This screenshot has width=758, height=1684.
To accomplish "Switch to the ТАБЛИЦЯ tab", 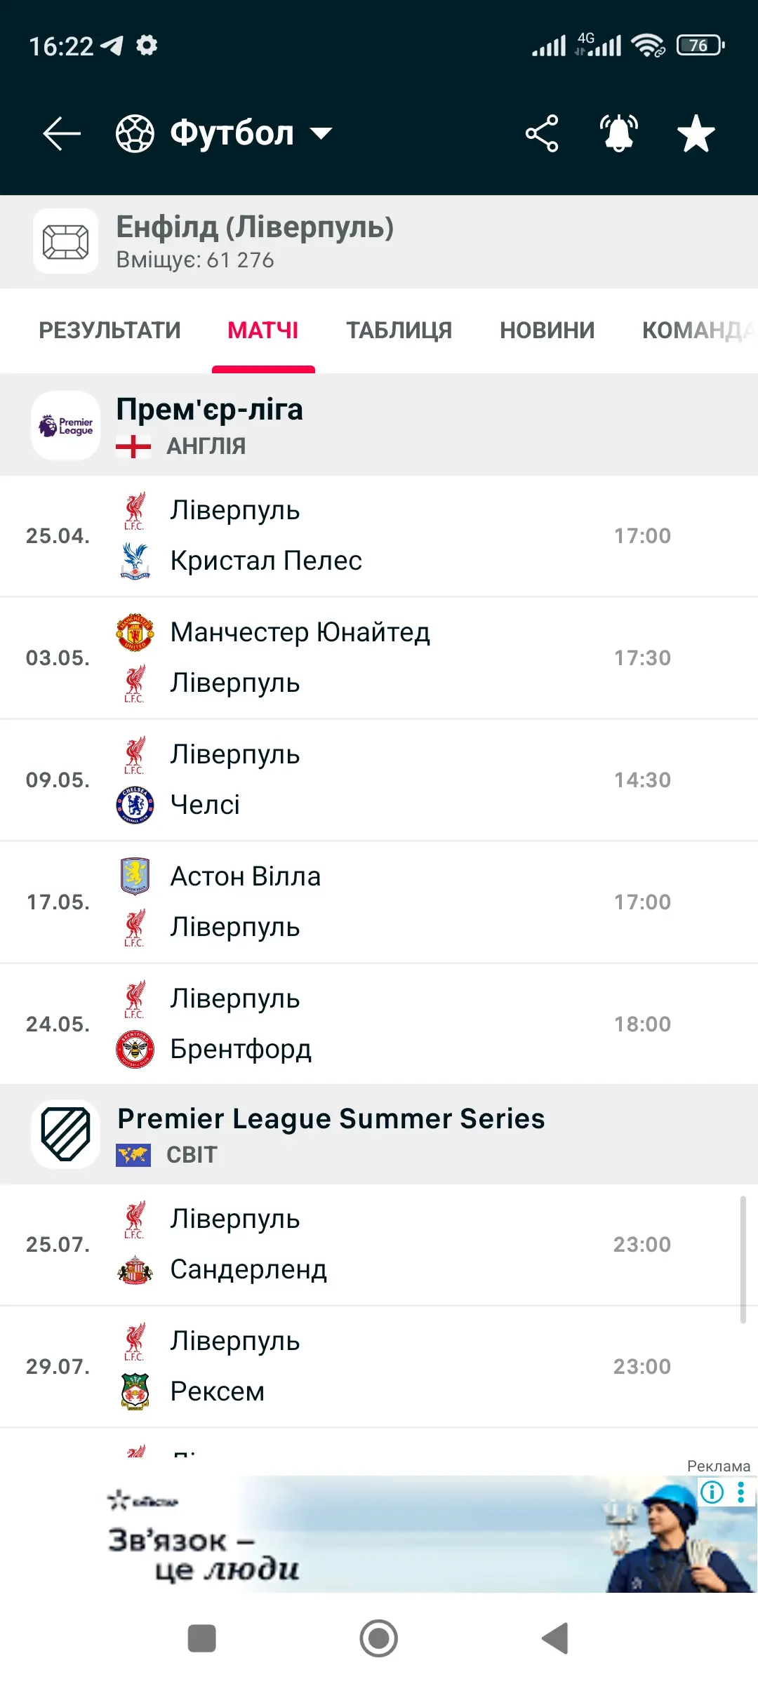I will (399, 330).
